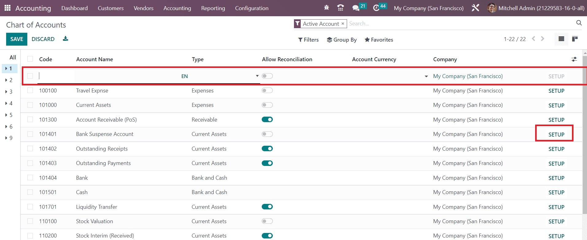The height and width of the screenshot is (240, 587).
Task: Click the SAVE button
Action: [17, 39]
